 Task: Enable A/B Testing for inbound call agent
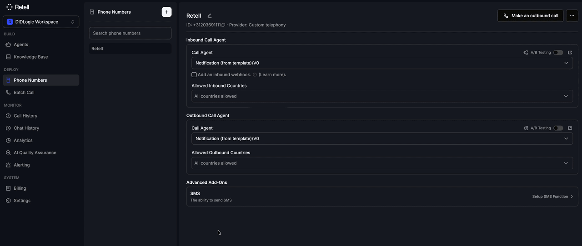coord(558,53)
